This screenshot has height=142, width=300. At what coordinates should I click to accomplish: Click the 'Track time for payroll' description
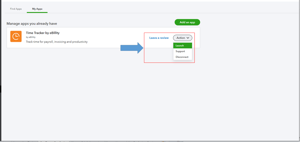57,42
